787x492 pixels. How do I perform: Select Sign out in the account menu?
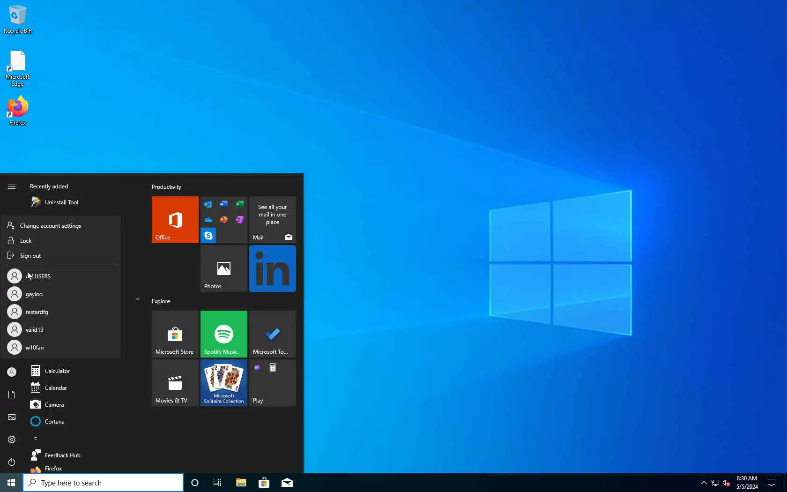pos(61,256)
